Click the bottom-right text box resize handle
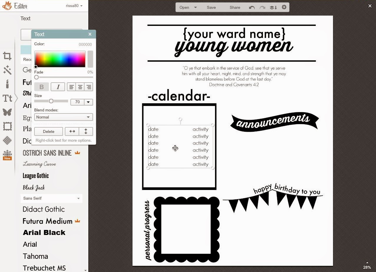376x272 pixels. point(213,168)
